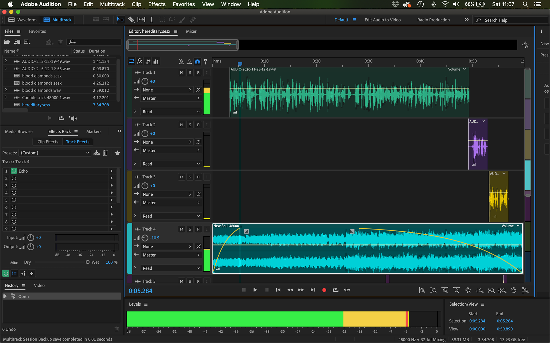
Task: Arm Track 3 for recording
Action: coord(198,177)
